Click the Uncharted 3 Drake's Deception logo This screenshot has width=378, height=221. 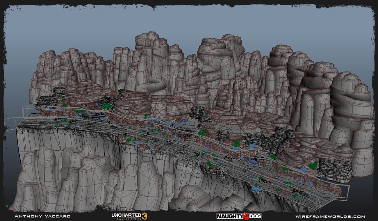129,216
